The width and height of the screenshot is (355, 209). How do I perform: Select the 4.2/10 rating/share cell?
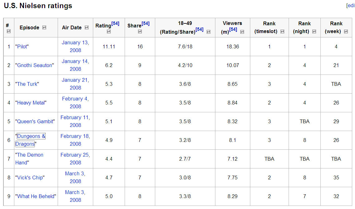pos(185,65)
